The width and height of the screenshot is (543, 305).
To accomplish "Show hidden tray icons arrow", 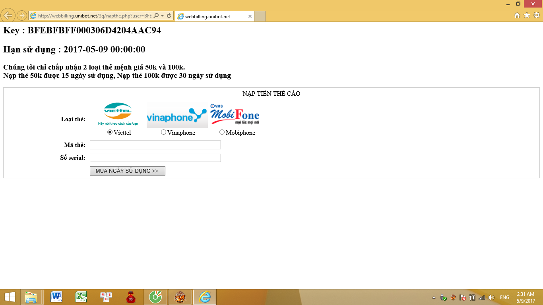I will [x=434, y=297].
